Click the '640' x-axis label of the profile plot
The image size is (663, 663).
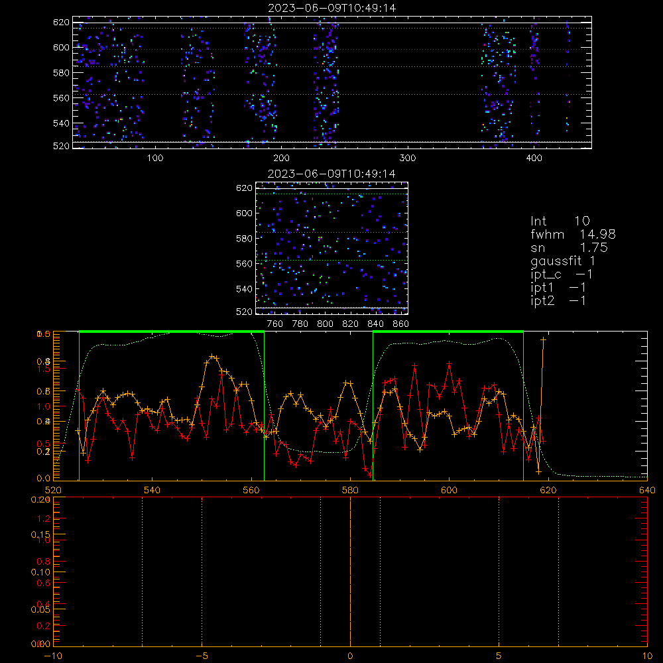pyautogui.click(x=647, y=490)
